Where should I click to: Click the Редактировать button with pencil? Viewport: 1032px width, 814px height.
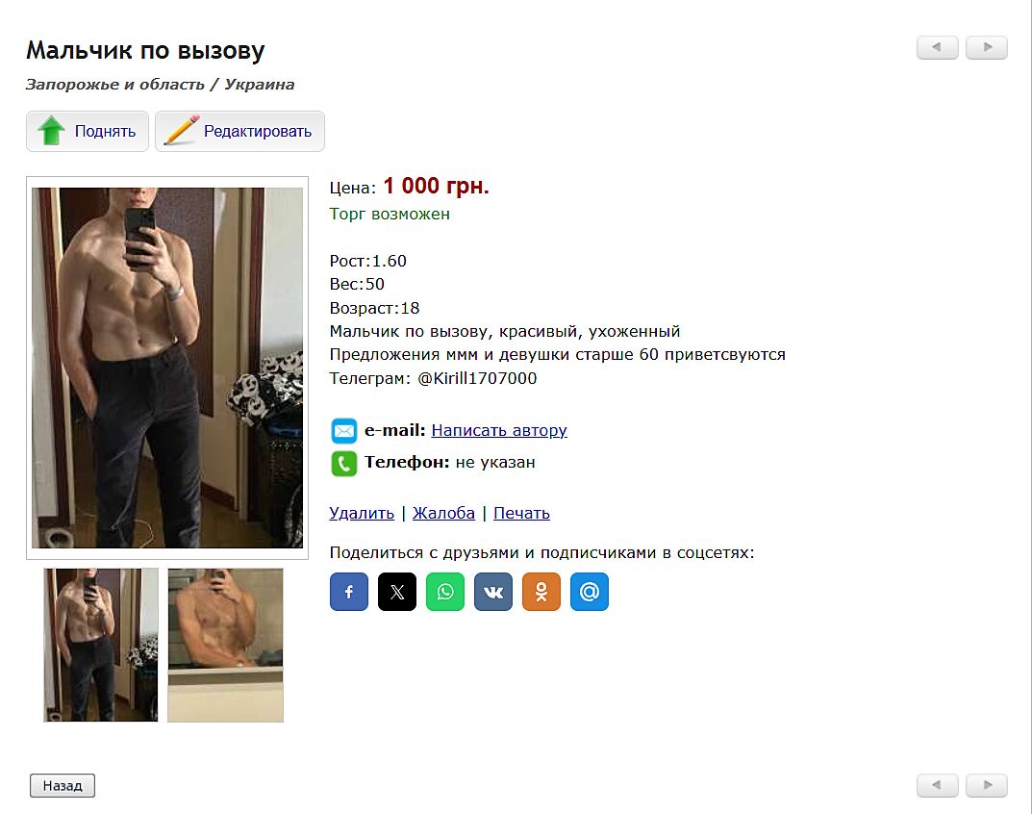click(x=239, y=131)
